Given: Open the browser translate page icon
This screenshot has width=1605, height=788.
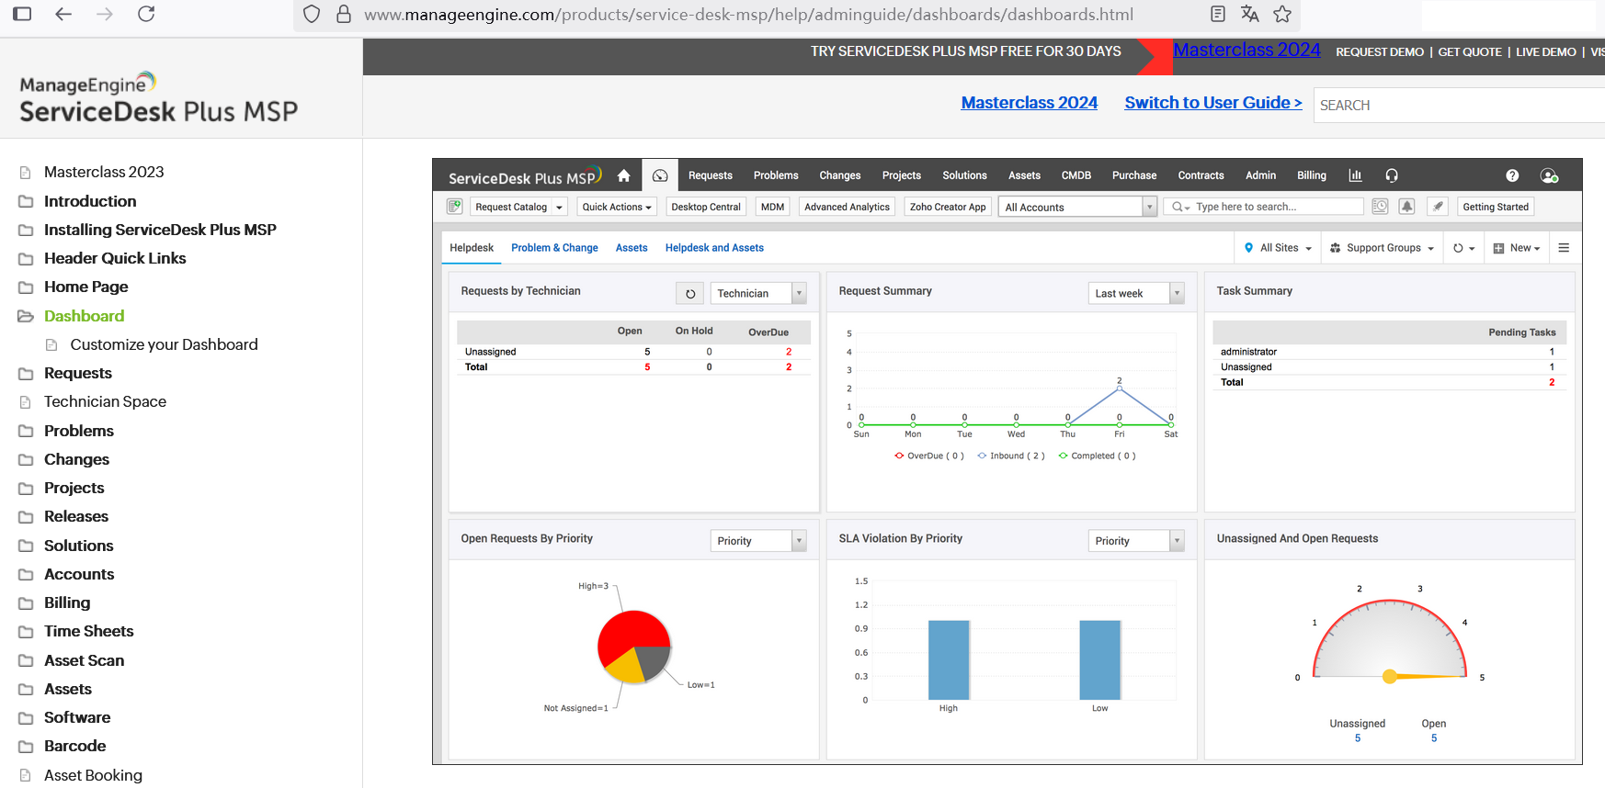Looking at the screenshot, I should [1249, 14].
